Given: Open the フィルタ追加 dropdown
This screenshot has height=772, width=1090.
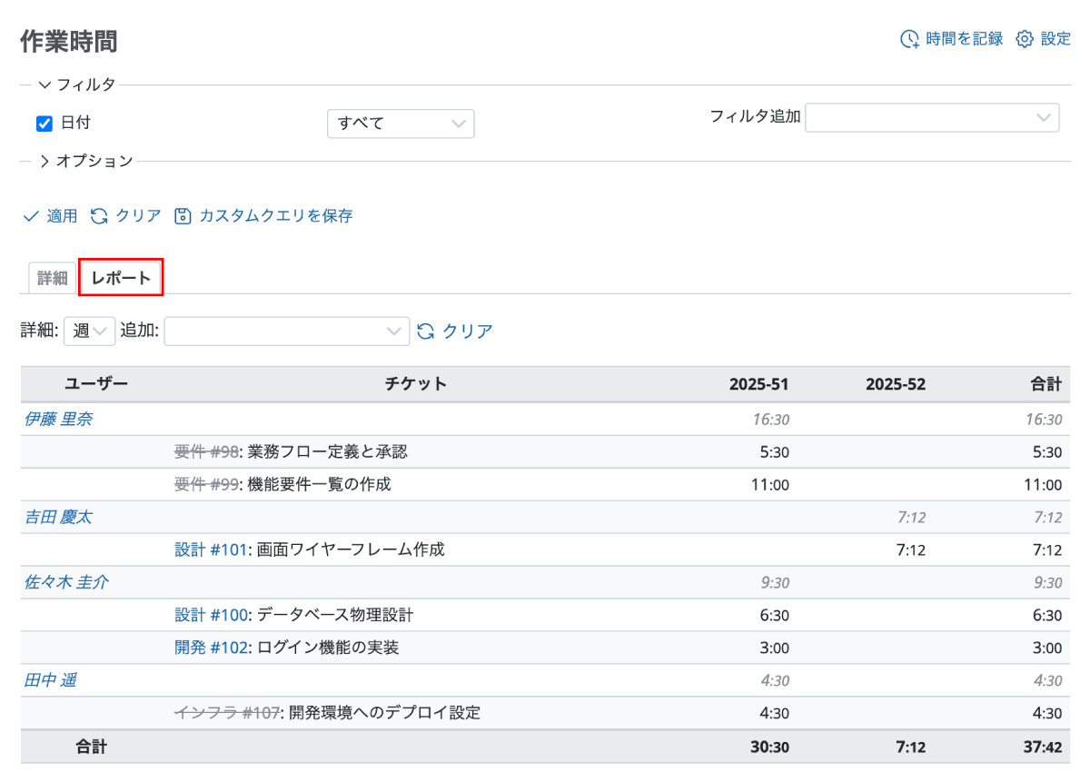Looking at the screenshot, I should 932,118.
